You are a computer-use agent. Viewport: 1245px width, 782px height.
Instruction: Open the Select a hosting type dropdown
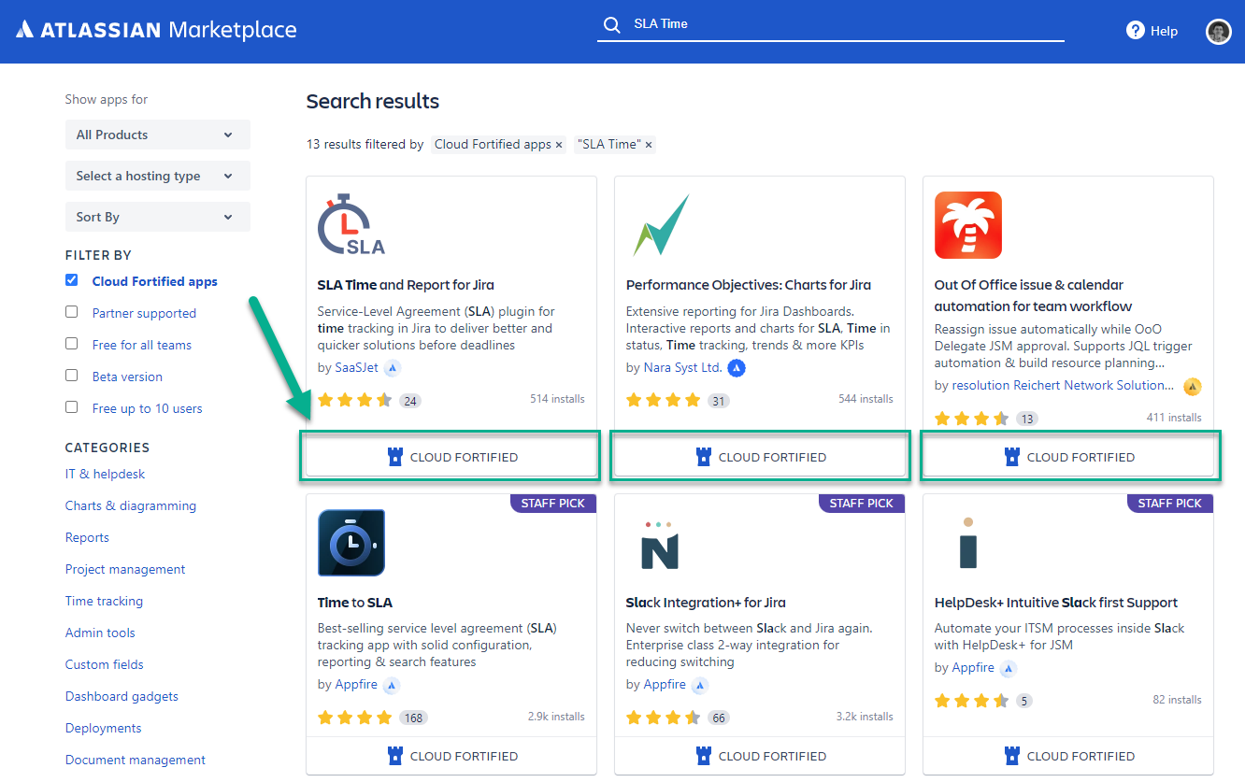point(158,176)
